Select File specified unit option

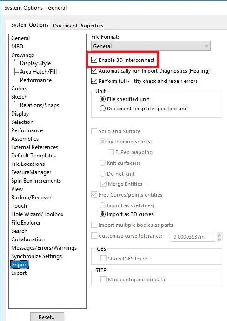click(102, 99)
